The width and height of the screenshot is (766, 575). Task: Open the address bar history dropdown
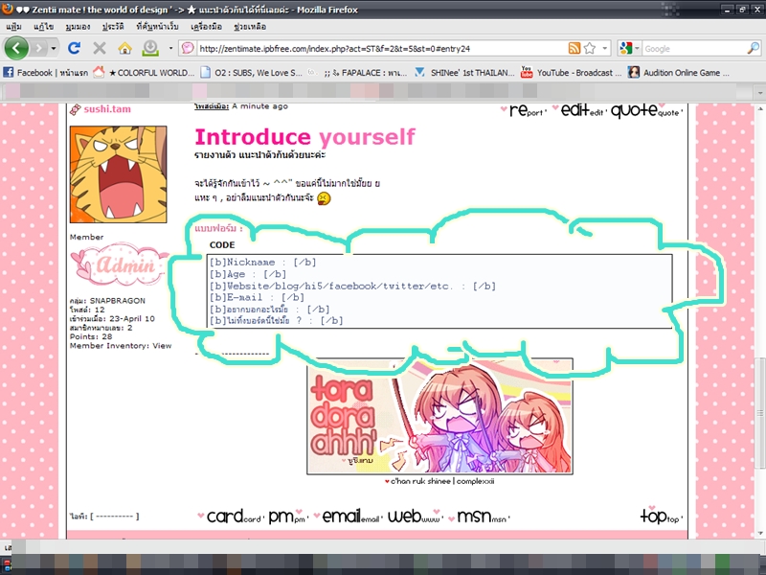tap(605, 49)
